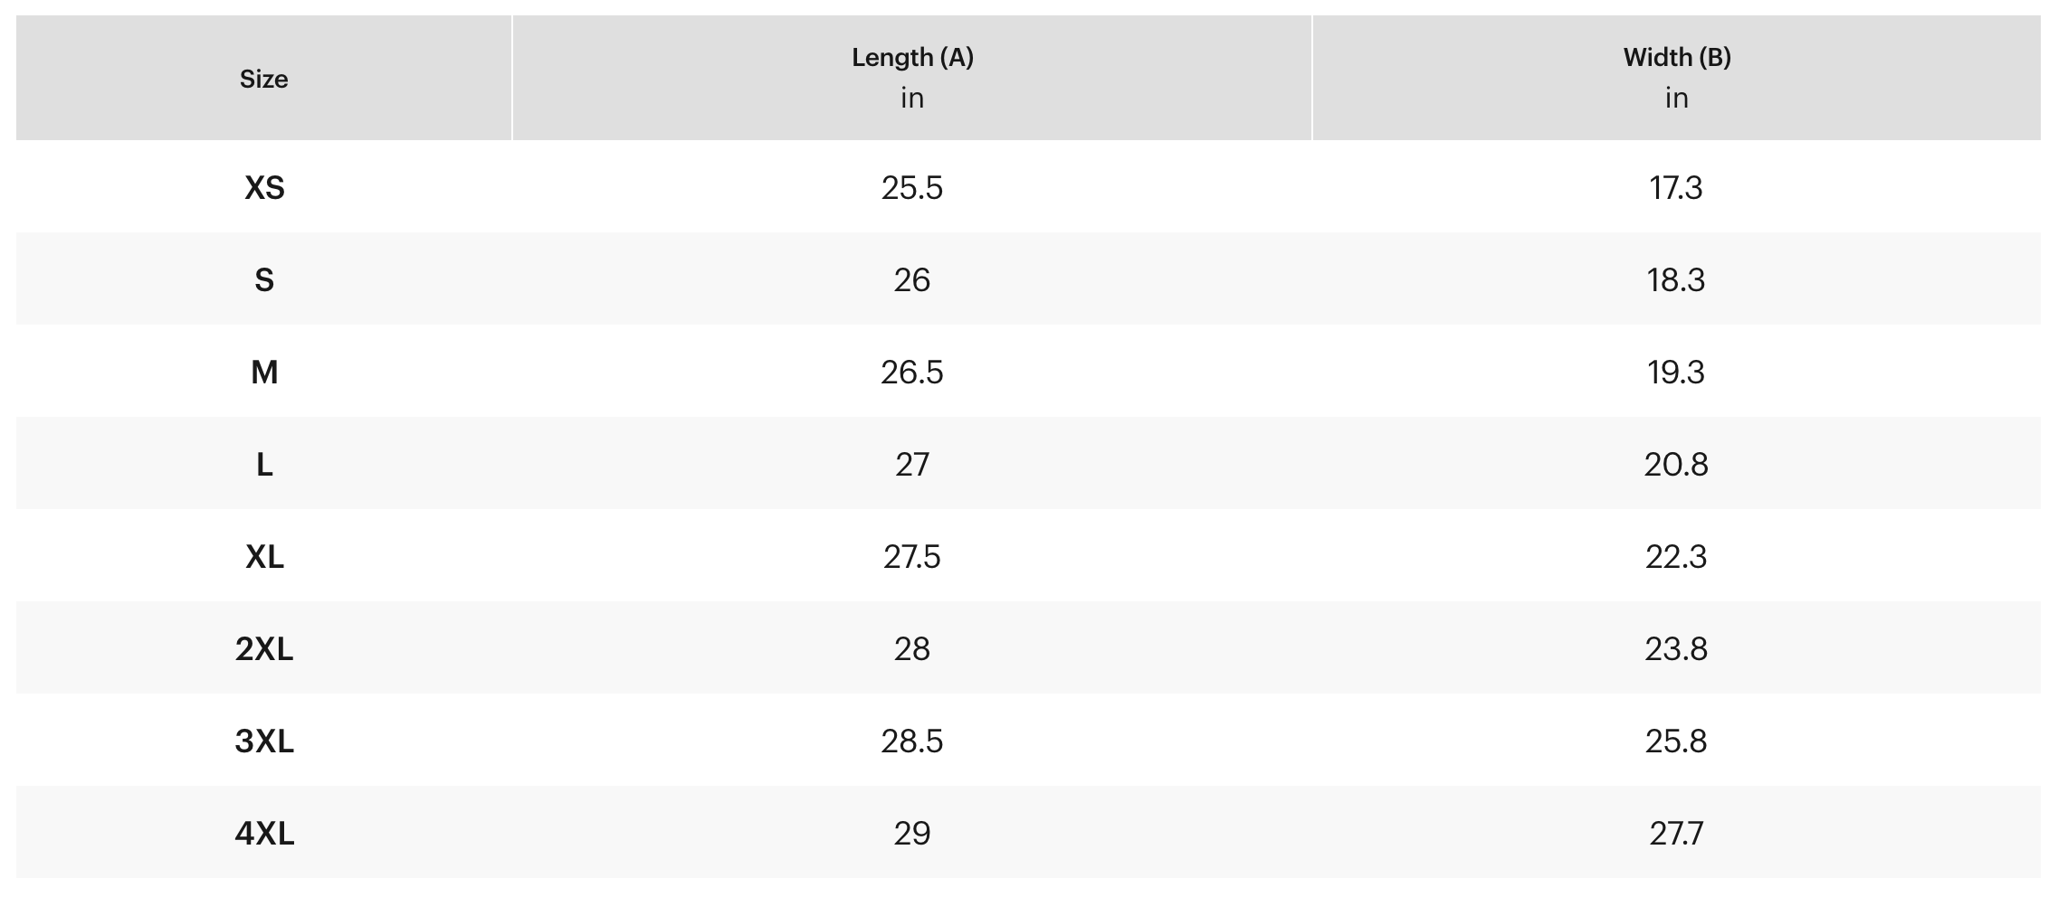This screenshot has height=897, width=2058.
Task: Click the XS width value 17.3
Action: click(1676, 188)
